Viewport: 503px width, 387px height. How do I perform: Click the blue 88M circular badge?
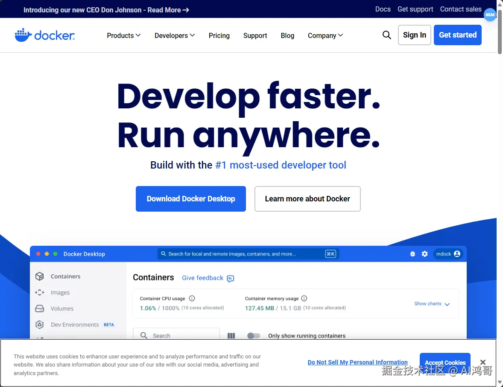click(x=490, y=15)
